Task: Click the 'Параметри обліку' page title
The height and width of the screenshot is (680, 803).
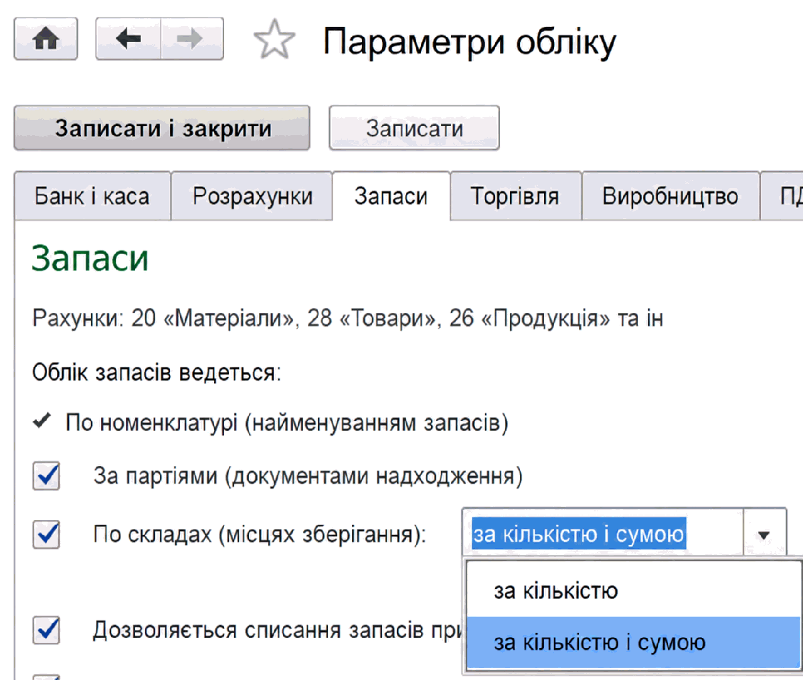Action: point(470,41)
